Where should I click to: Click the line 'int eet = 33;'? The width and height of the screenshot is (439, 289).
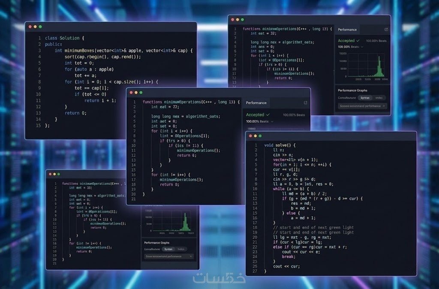[81, 188]
